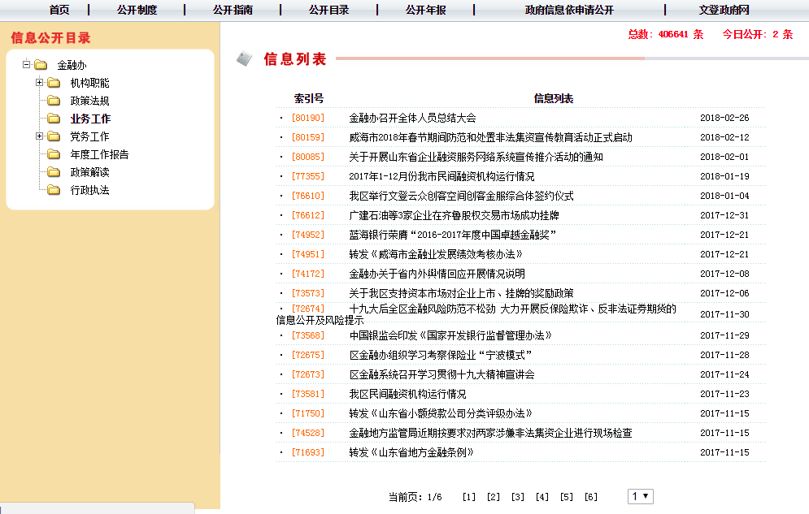Click the date 2017-12-31
Screen dimensions: 809x514
[724, 215]
